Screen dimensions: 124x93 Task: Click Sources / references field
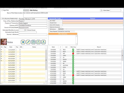(x=33, y=34)
